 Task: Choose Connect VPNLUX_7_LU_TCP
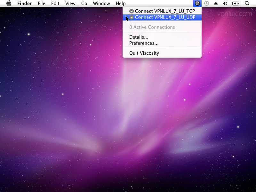pyautogui.click(x=162, y=11)
